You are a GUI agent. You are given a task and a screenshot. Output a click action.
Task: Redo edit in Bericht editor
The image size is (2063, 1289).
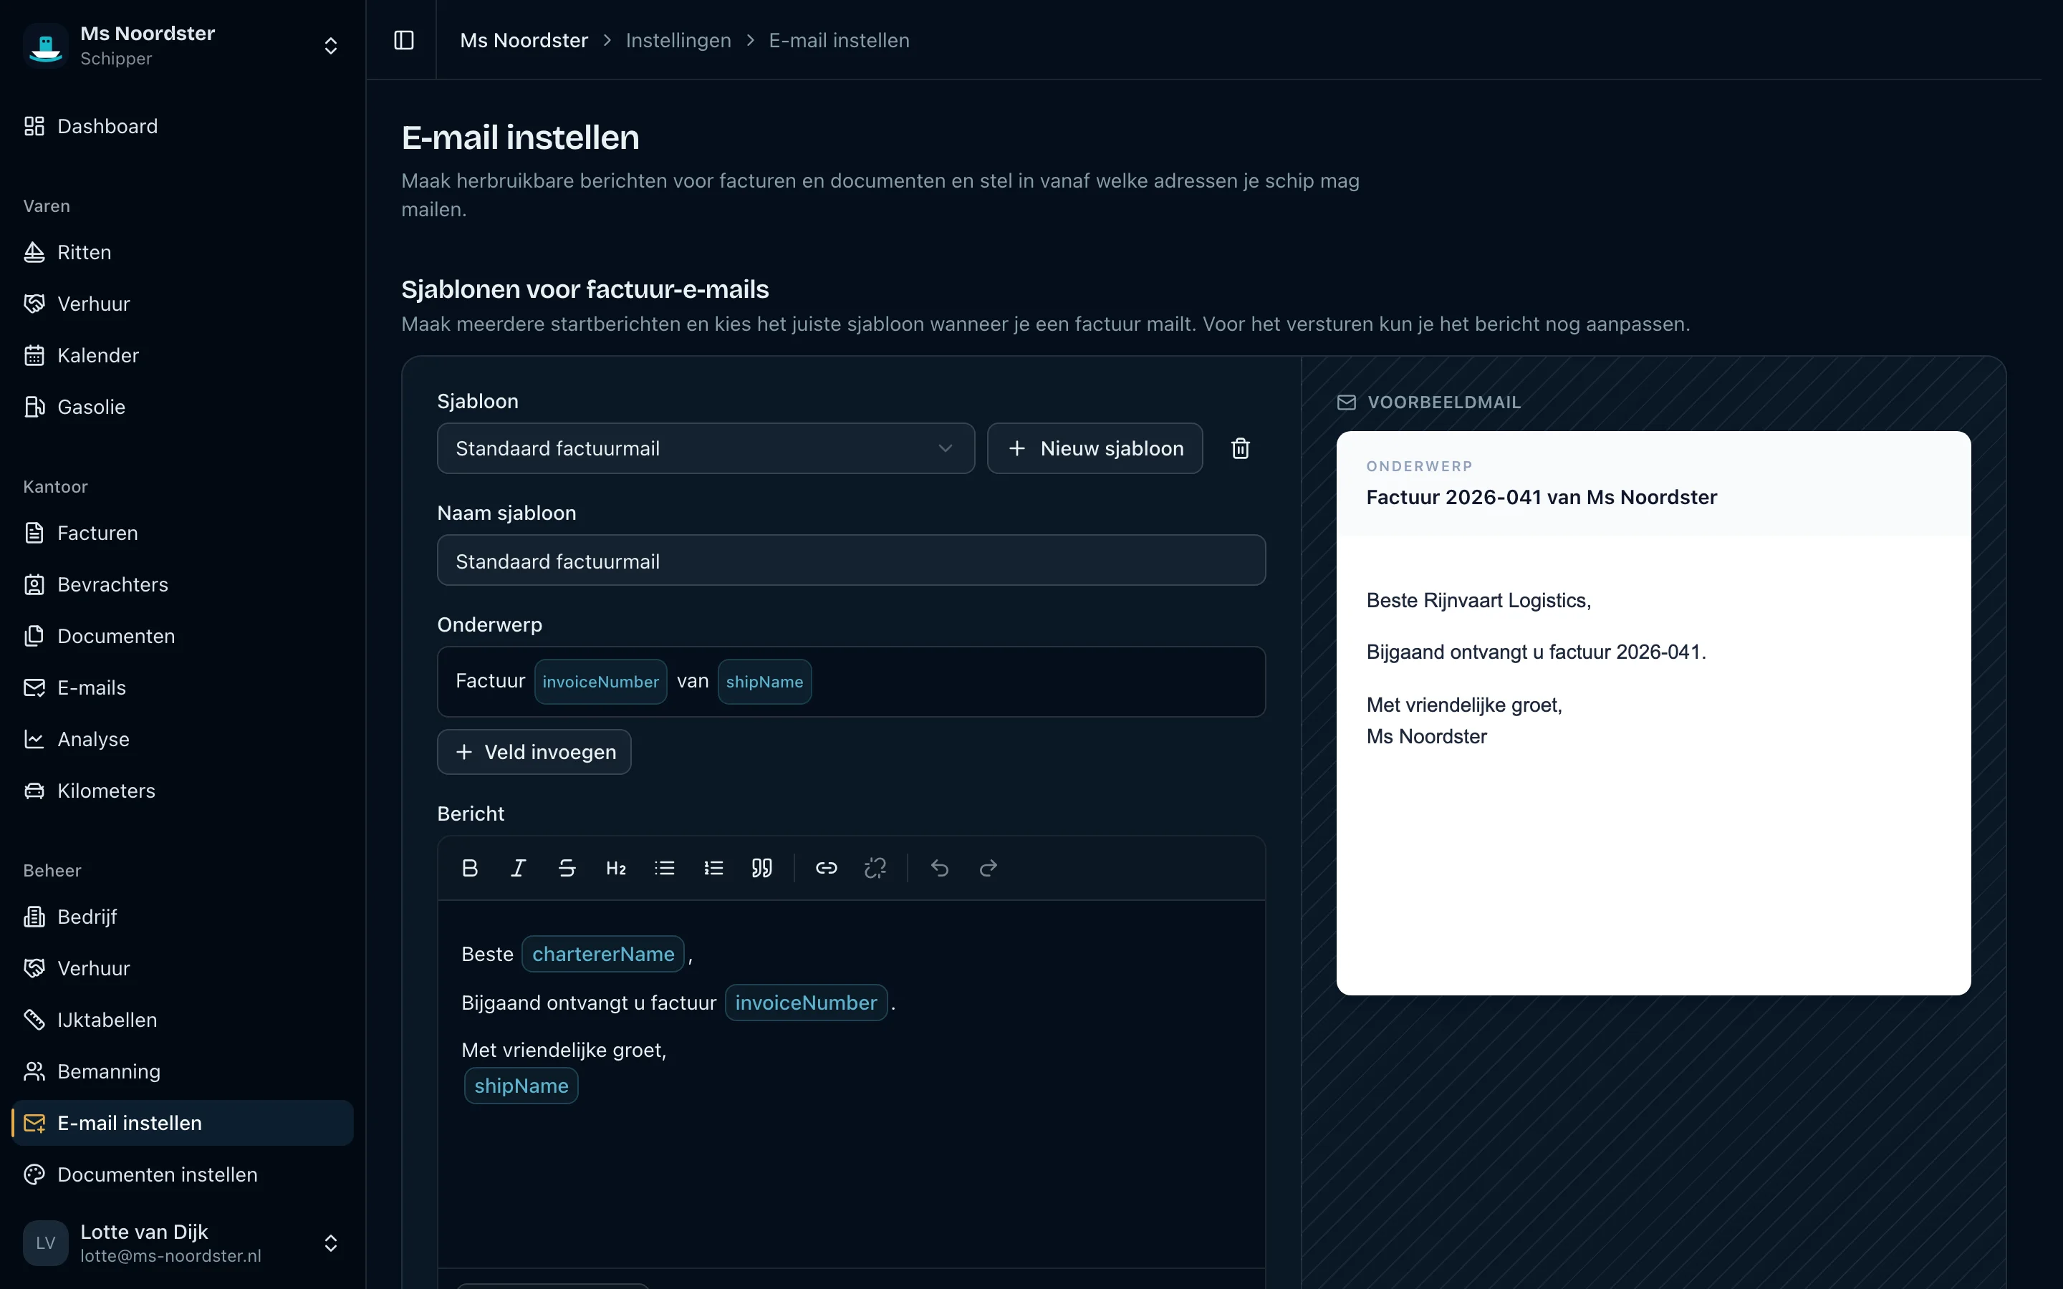pyautogui.click(x=988, y=868)
